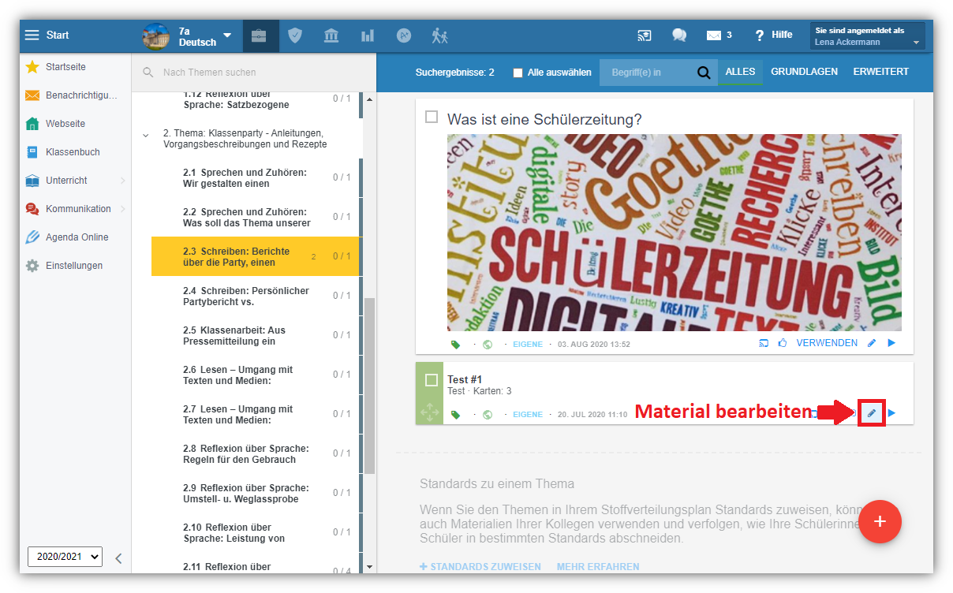This screenshot has height=593, width=953.
Task: Click the globe icon on Test #1 card
Action: point(488,415)
